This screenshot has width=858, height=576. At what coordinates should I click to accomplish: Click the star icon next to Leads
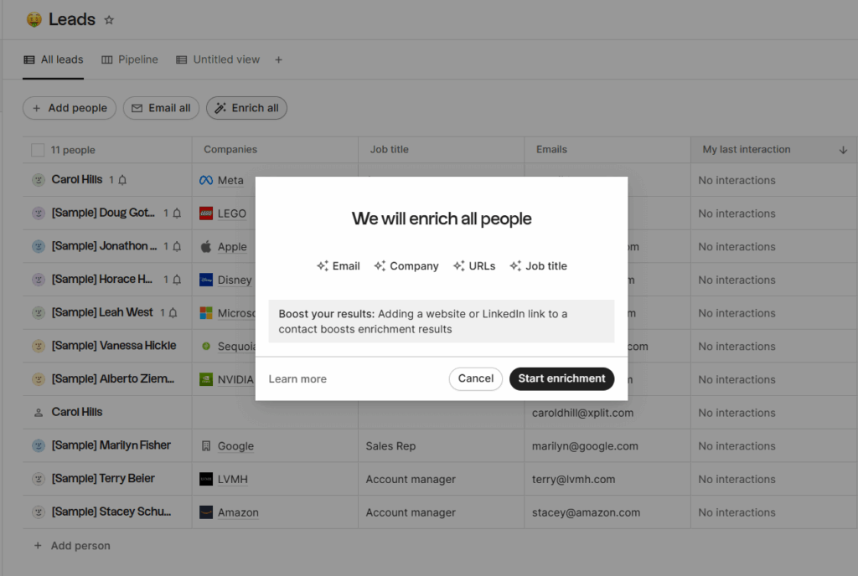point(109,20)
